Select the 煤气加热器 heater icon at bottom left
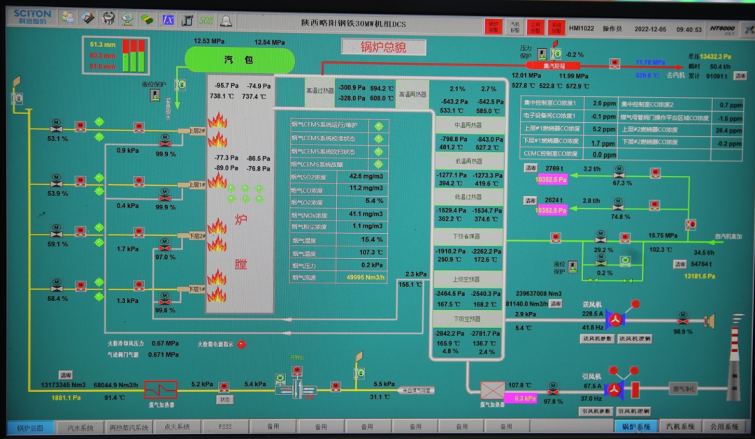 click(160, 389)
